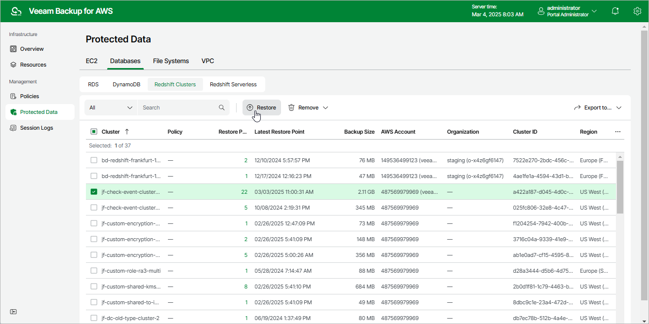Select the Redshift Serverless sub-tab
649x324 pixels.
coord(233,84)
